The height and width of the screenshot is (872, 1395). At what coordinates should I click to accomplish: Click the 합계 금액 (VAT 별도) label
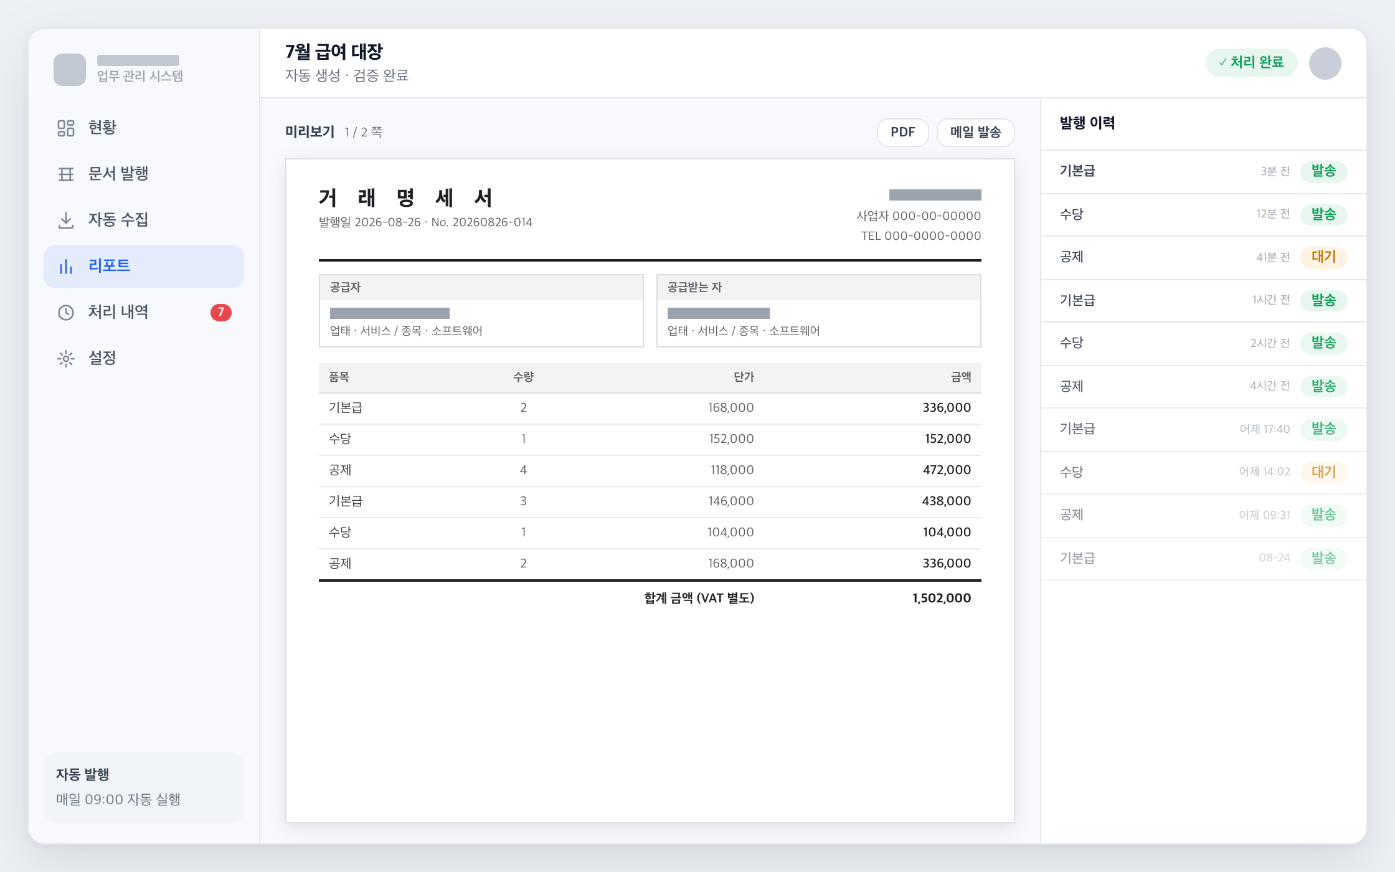(x=699, y=599)
